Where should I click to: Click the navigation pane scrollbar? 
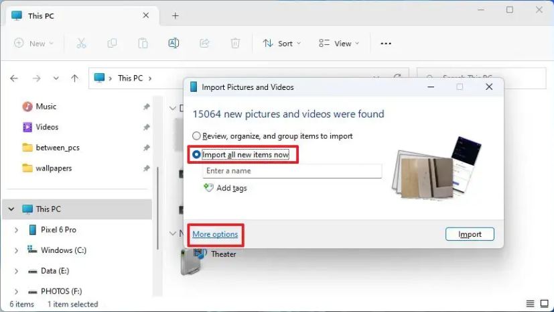157,209
